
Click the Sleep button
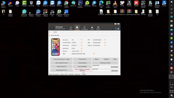point(115,59)
